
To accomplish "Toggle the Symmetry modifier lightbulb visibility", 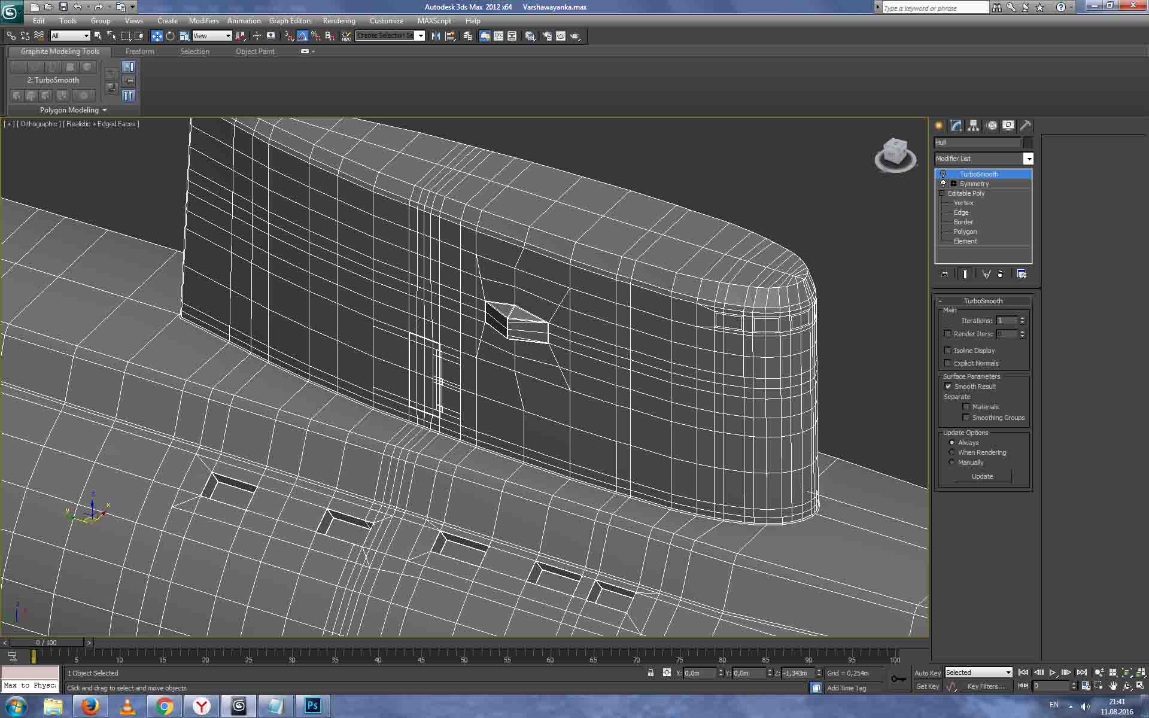I will (943, 184).
